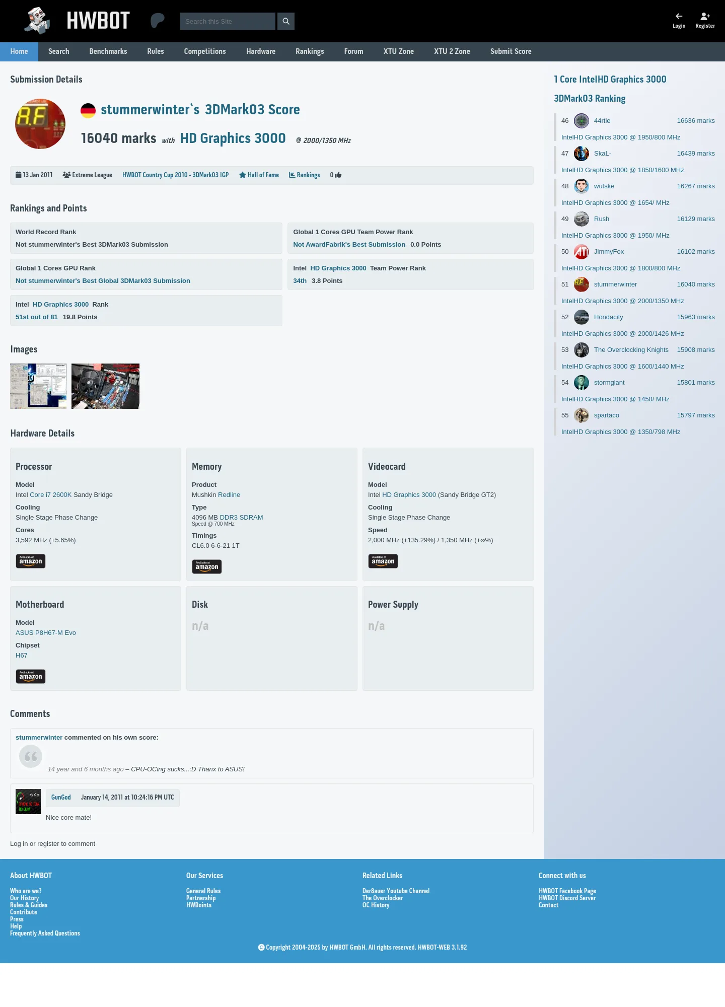Click GunGod's comment avatar
725x1007 pixels.
[28, 802]
